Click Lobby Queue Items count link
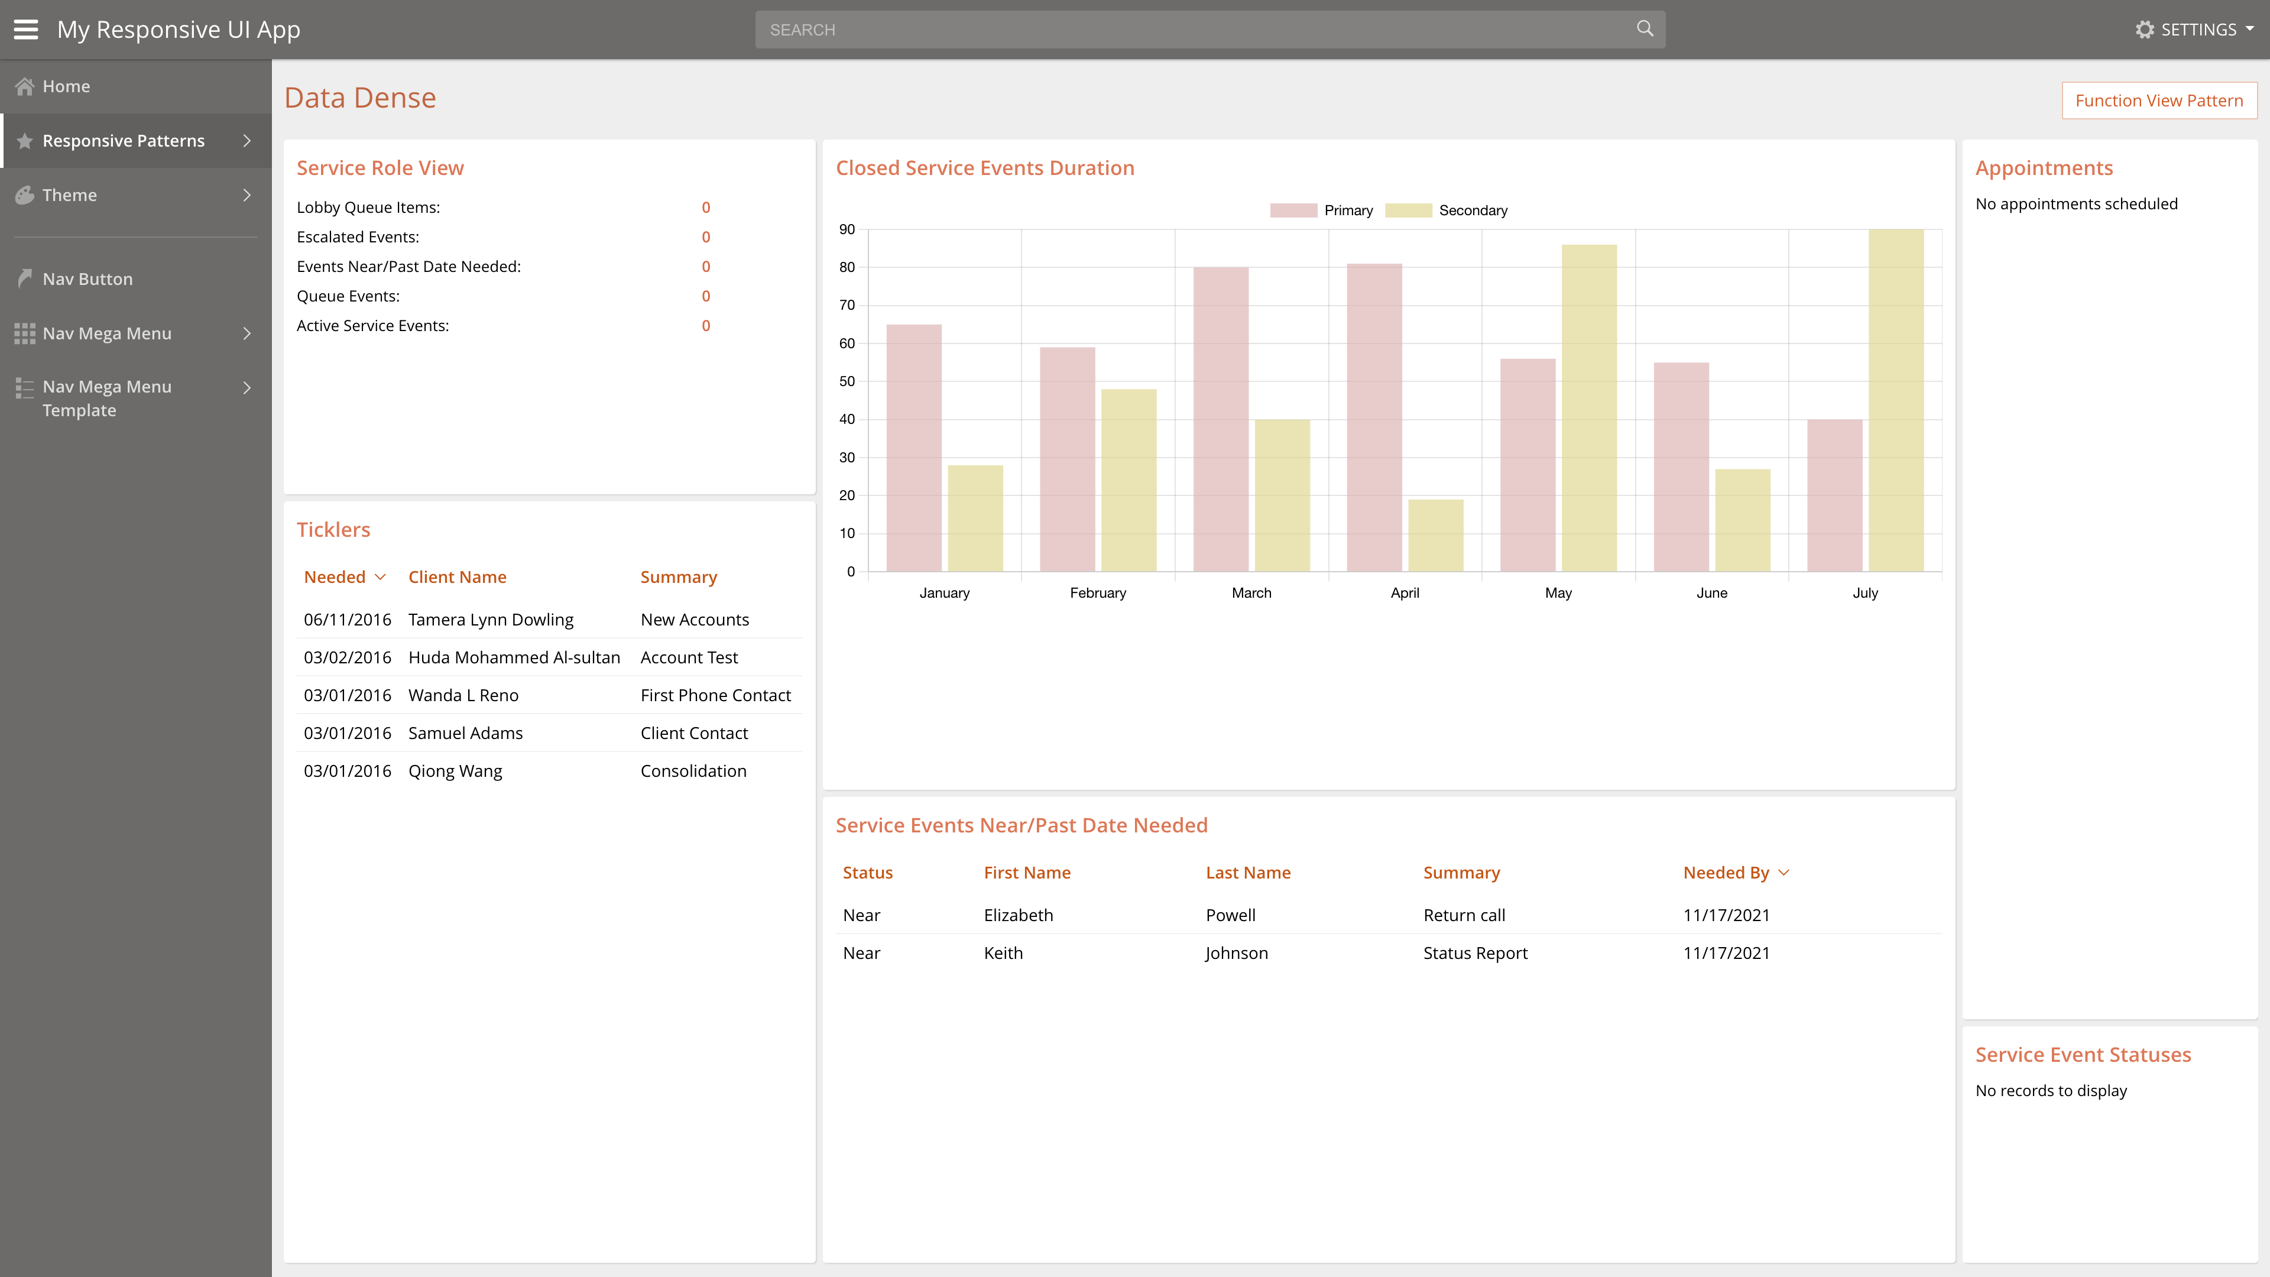2270x1277 pixels. pyautogui.click(x=706, y=207)
